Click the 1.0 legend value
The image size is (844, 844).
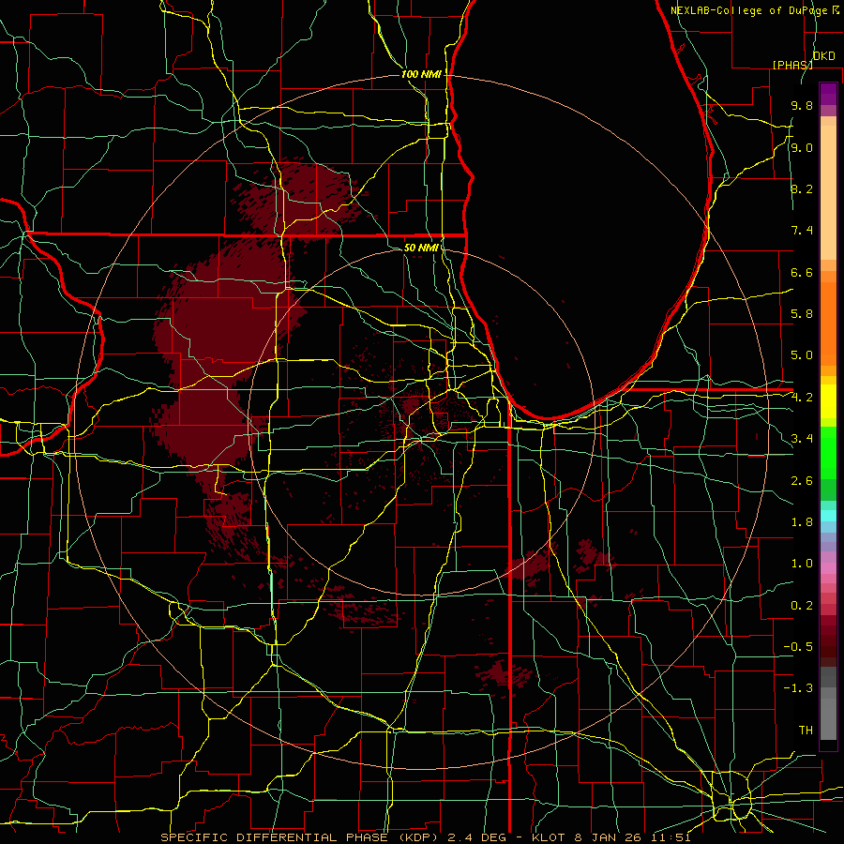[x=802, y=564]
